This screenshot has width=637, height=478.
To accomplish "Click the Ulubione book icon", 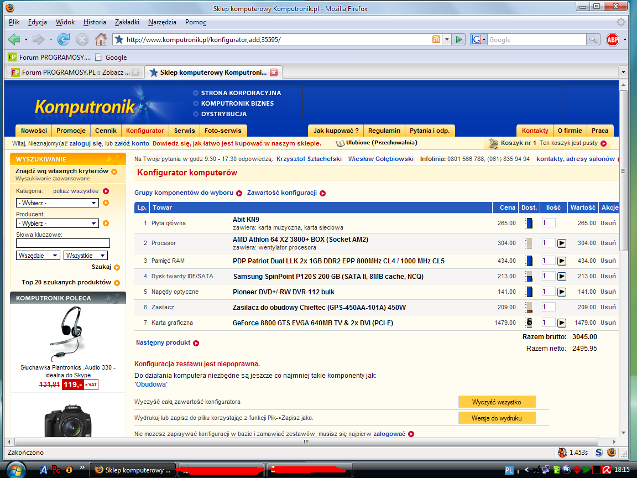I will point(340,143).
